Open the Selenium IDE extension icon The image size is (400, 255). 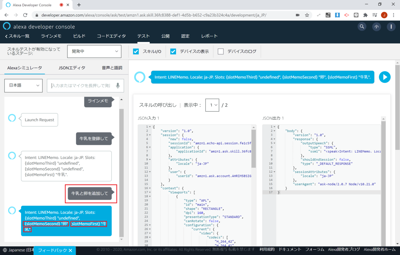pyautogui.click(x=328, y=15)
